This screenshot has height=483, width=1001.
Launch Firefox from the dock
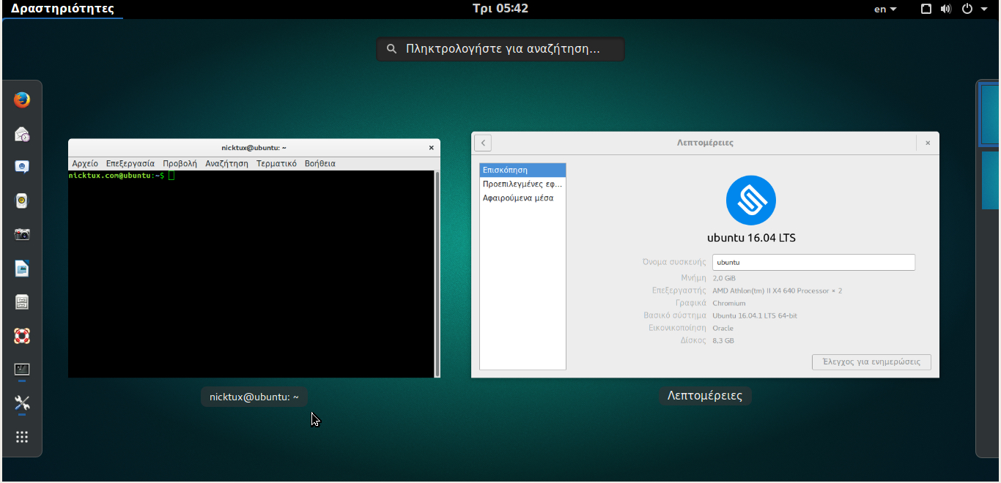pyautogui.click(x=22, y=100)
